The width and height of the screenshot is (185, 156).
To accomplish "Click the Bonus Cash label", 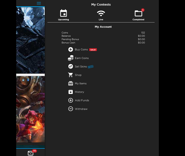I will coord(68,43).
